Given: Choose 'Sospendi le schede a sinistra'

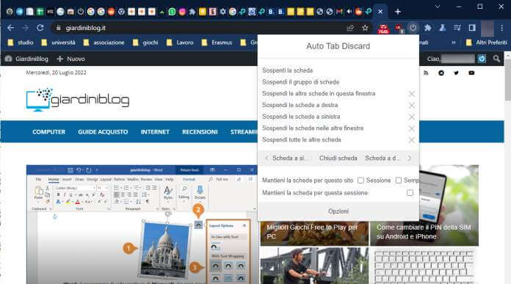Looking at the screenshot, I should (x=301, y=117).
